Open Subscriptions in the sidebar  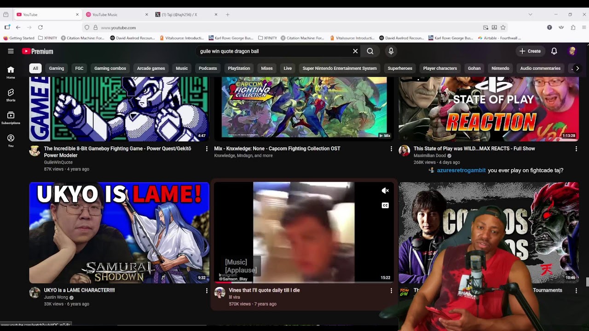[11, 118]
